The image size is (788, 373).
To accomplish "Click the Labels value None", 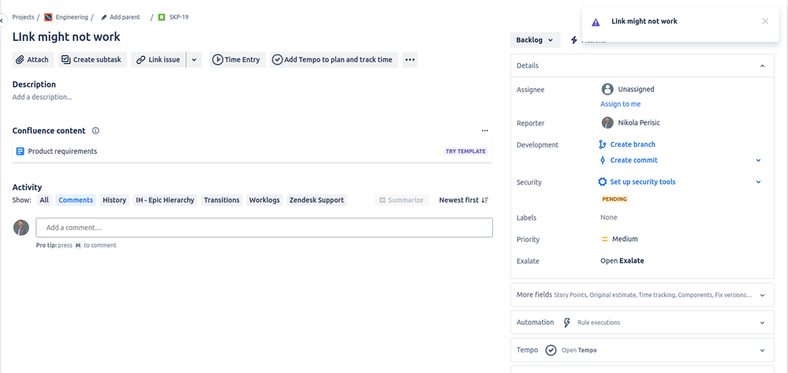I will 609,218.
